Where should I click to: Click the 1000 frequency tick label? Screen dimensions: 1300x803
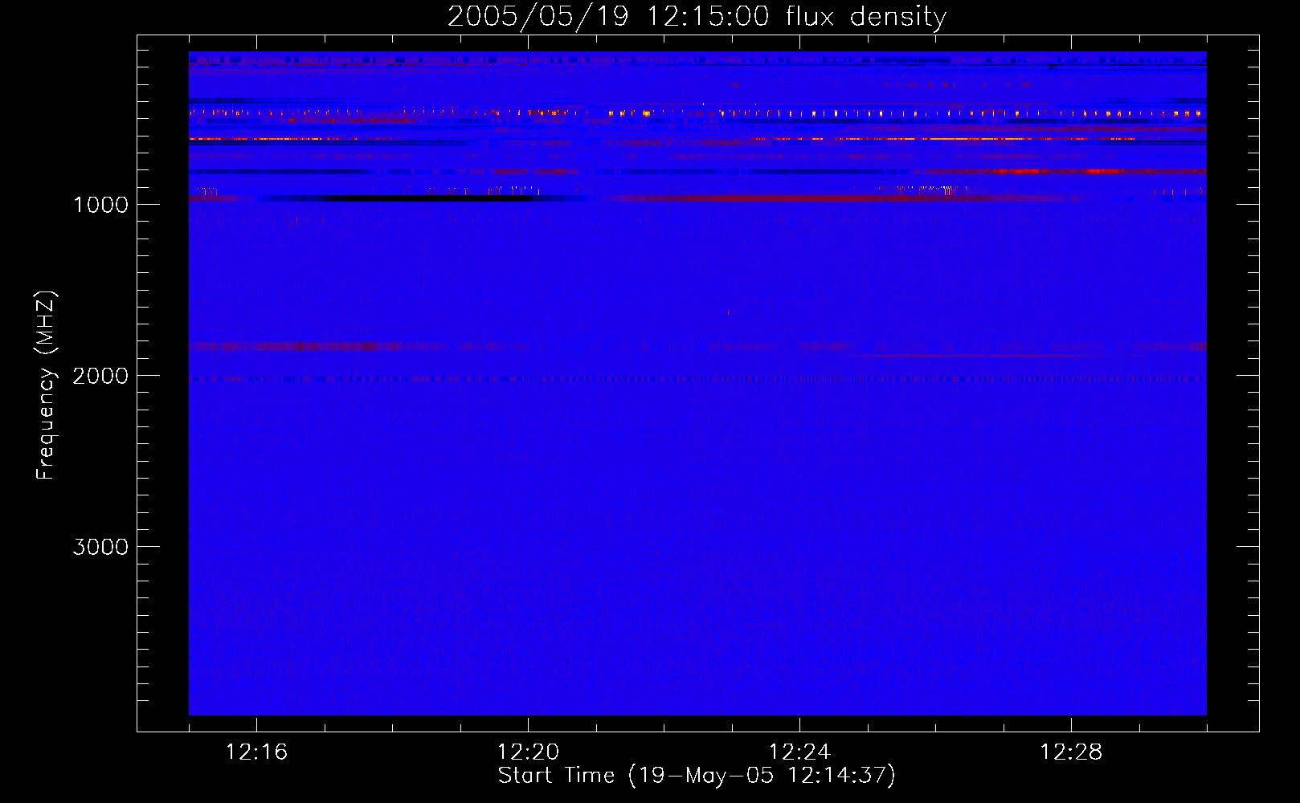pos(100,205)
